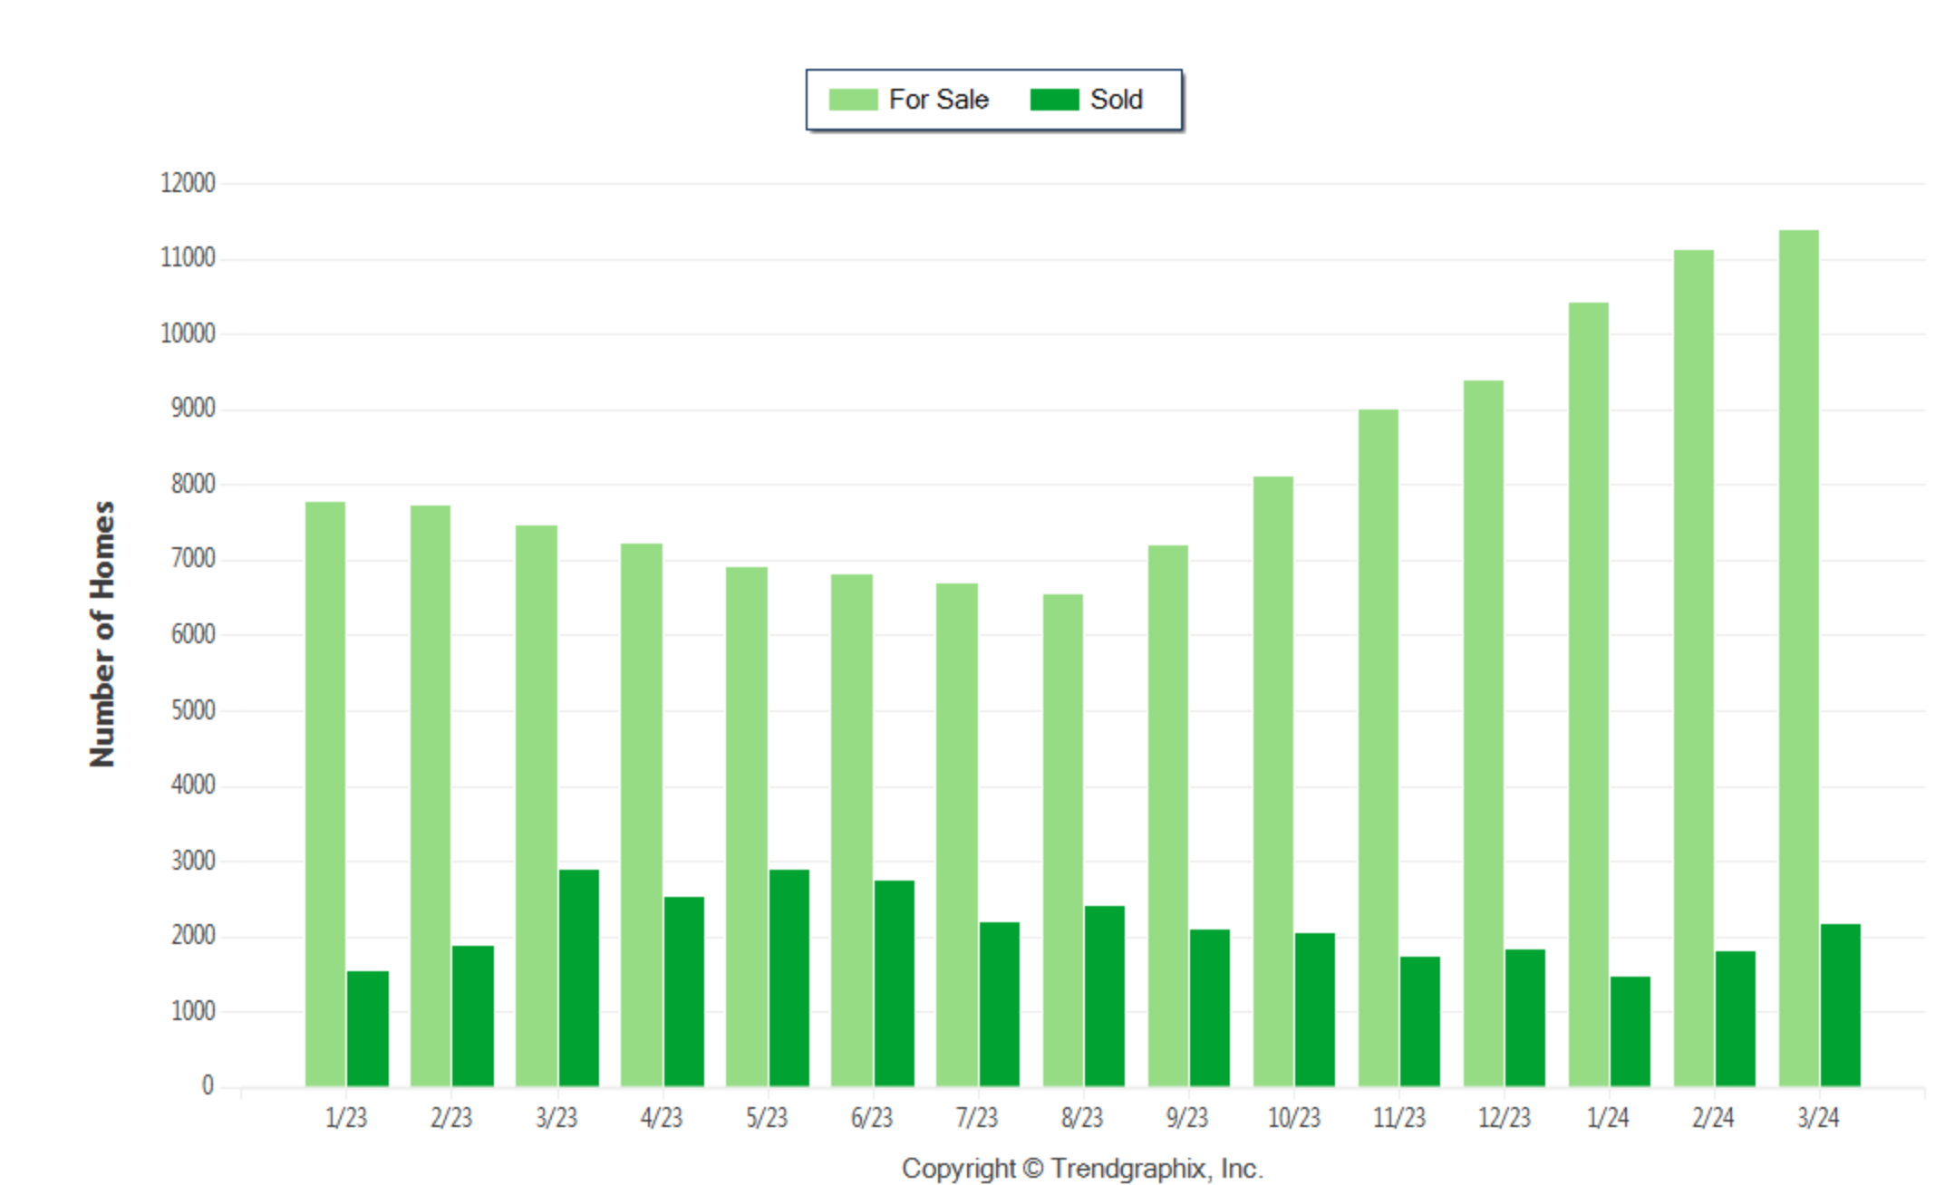
Task: Select the 1/23 Sold bar
Action: click(x=368, y=1029)
